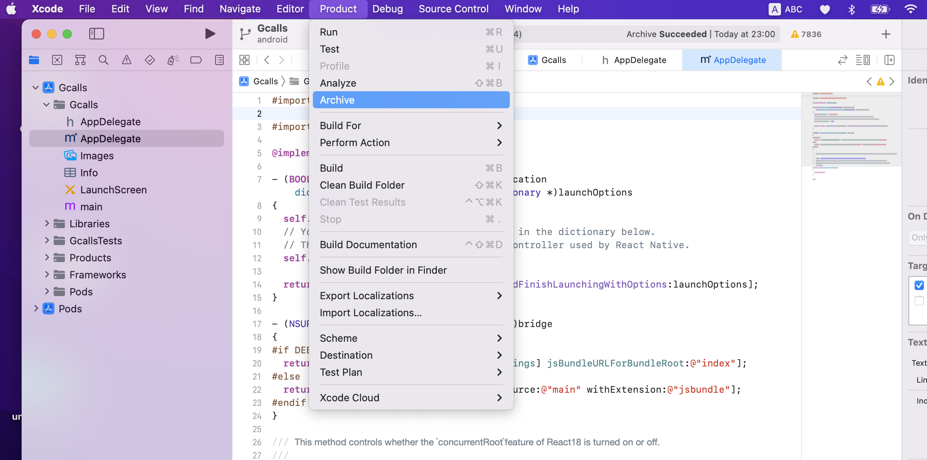Choose Clean Build Folder menu item
This screenshot has width=927, height=460.
(362, 185)
